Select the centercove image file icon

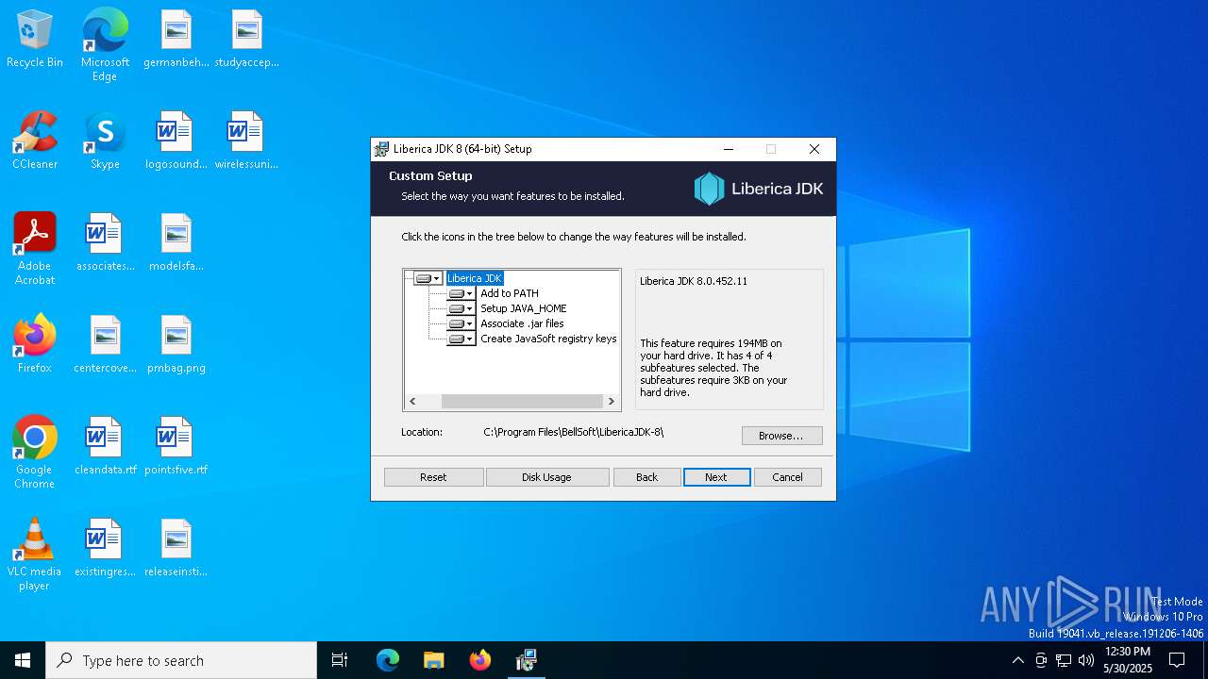click(105, 345)
